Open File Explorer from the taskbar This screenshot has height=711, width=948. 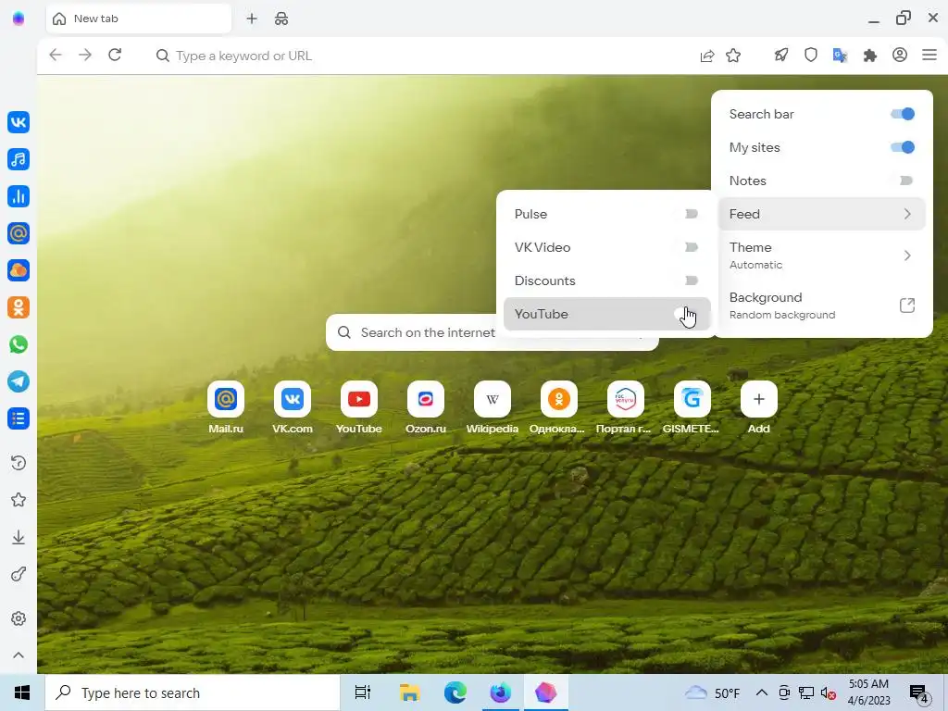[409, 692]
